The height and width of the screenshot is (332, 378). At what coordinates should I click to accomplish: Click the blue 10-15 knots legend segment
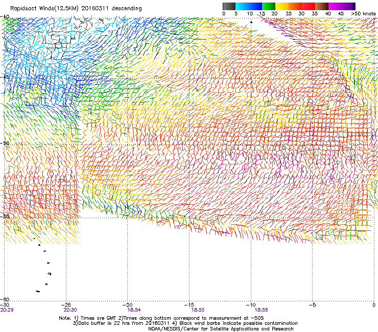[255, 6]
